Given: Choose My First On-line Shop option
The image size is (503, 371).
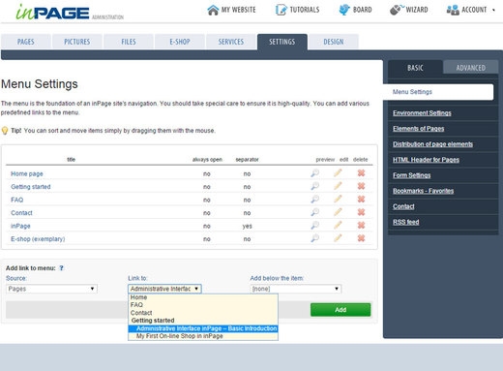Looking at the screenshot, I should [x=179, y=336].
